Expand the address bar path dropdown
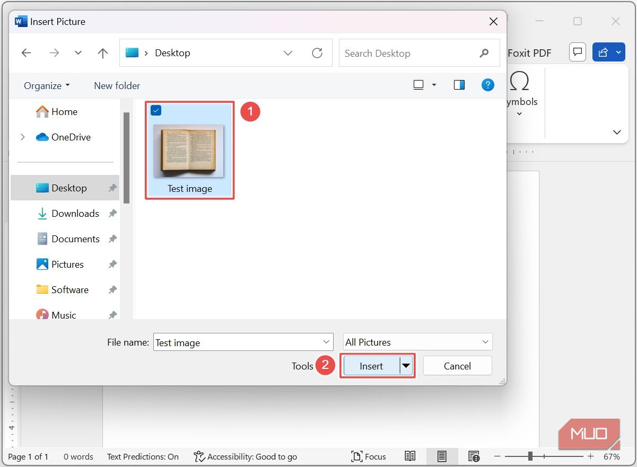Screen dimensions: 637x467 point(288,53)
